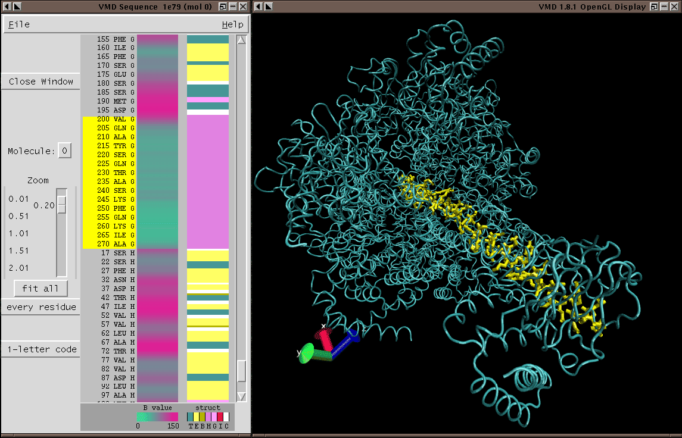Click the left arrow icon in Sequence titlebar
The image size is (682, 438).
pyautogui.click(x=7, y=7)
